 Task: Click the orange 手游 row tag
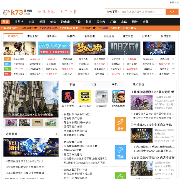[x=7, y=59]
